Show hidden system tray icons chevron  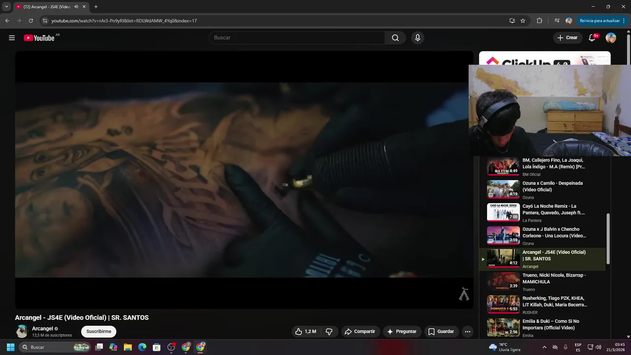coord(544,347)
